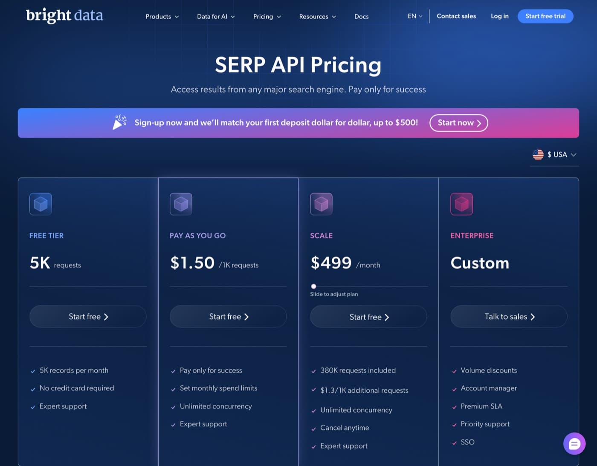The image size is (597, 466).
Task: Click 'Slide to adjust plan' label
Action: coord(334,294)
